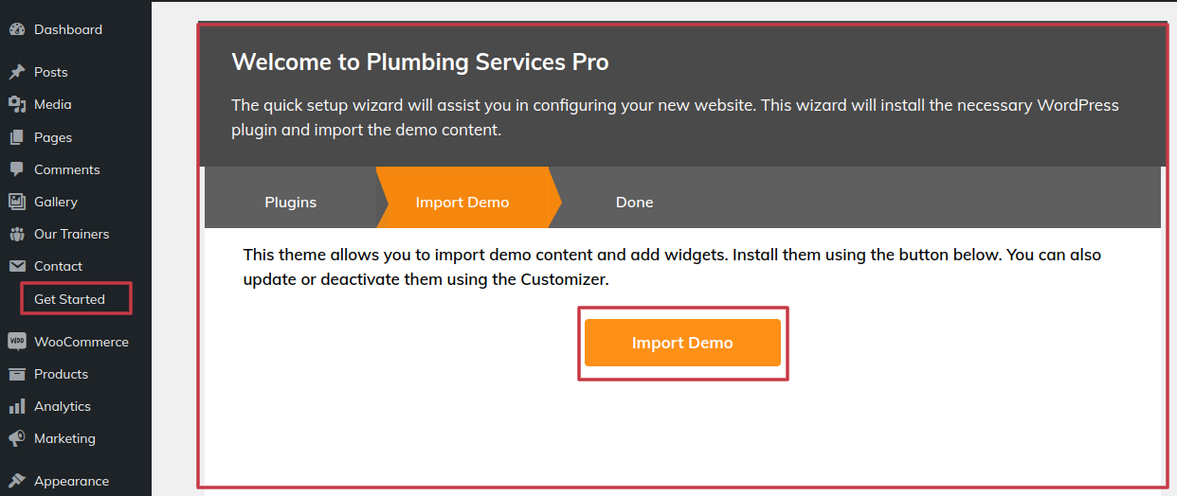Click the Dashboard gauge icon

point(16,30)
